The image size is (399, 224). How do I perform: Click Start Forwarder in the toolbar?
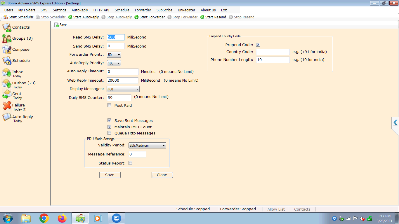tap(150, 17)
